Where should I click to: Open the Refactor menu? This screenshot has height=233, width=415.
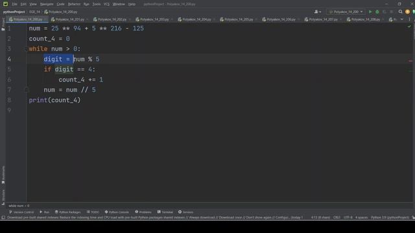(x=74, y=5)
